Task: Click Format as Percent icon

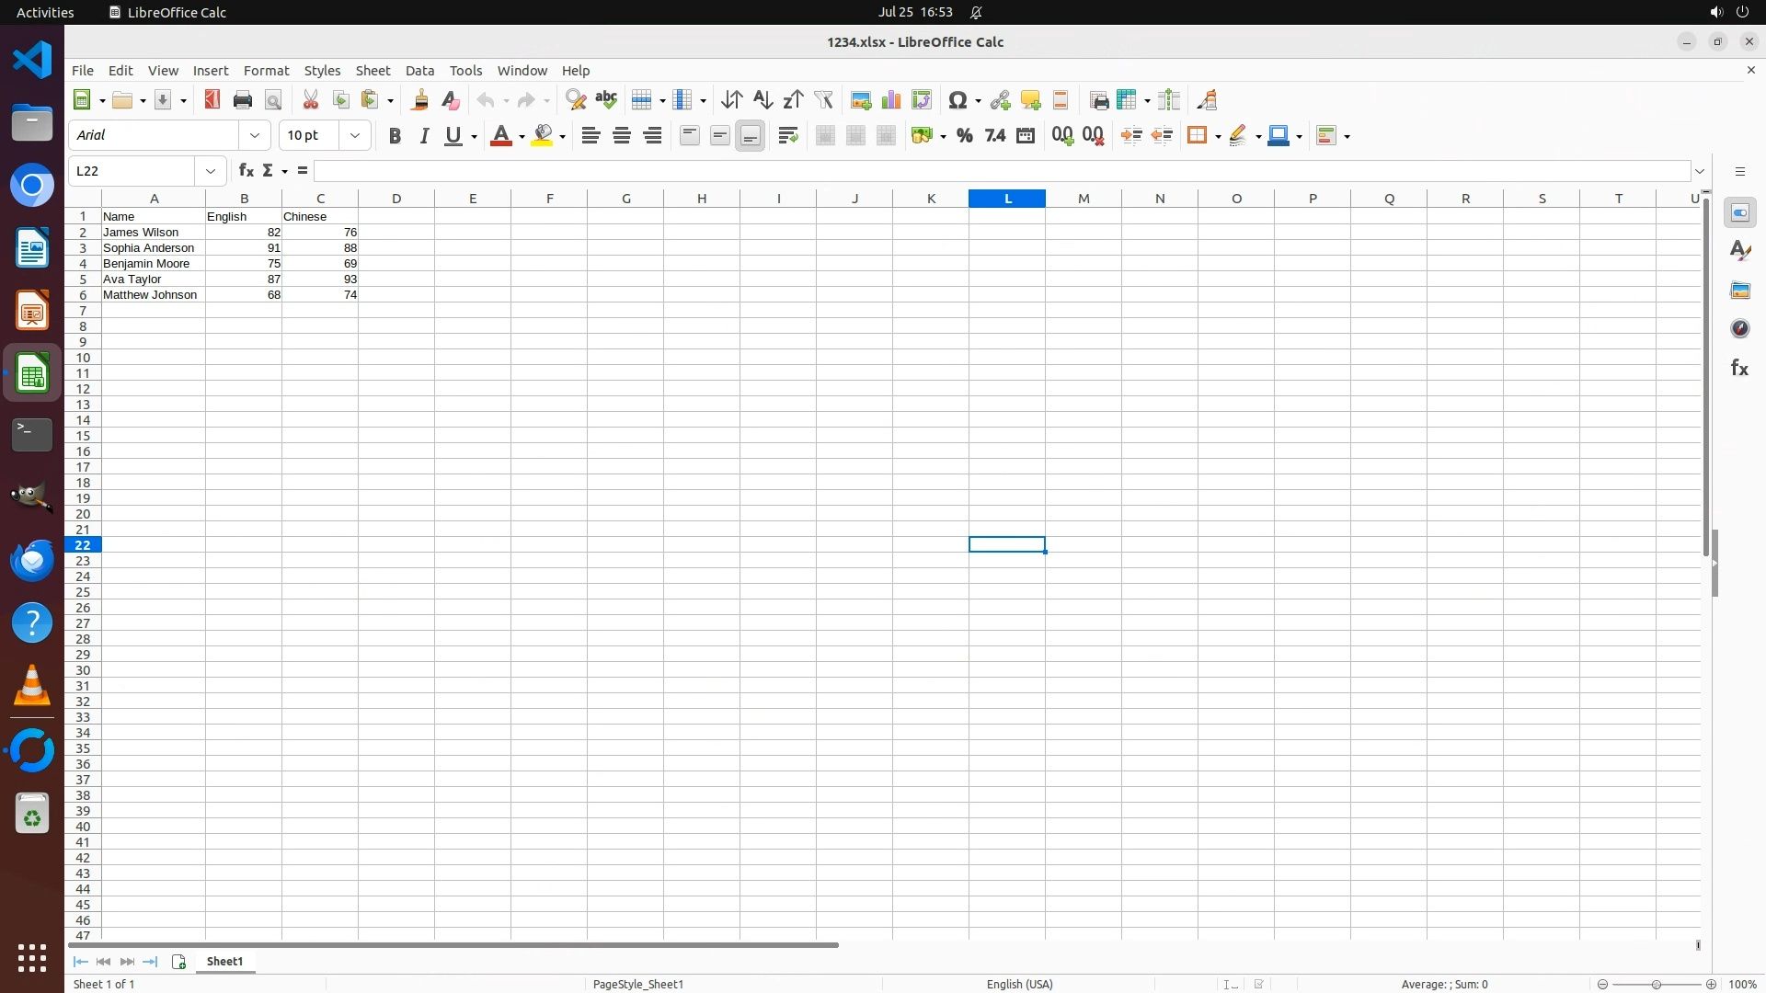Action: [964, 136]
